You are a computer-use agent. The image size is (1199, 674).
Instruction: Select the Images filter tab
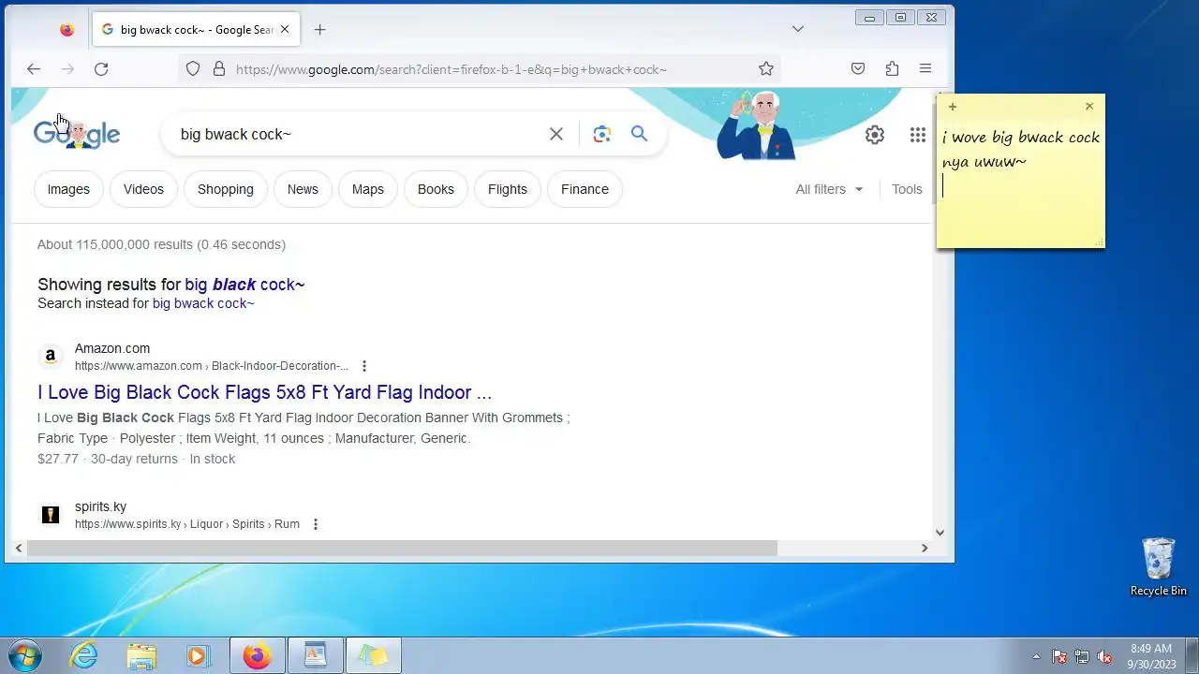(x=68, y=189)
